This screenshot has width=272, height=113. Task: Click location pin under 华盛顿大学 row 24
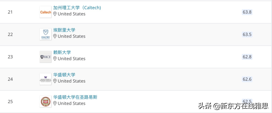click(x=55, y=81)
